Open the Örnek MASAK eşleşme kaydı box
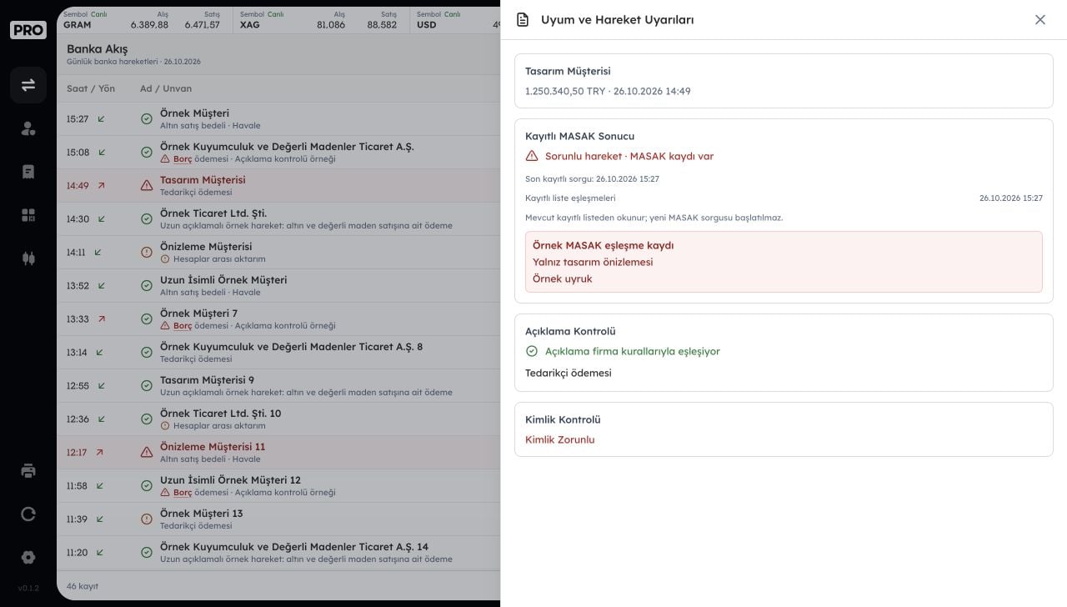This screenshot has height=607, width=1067. coord(784,262)
